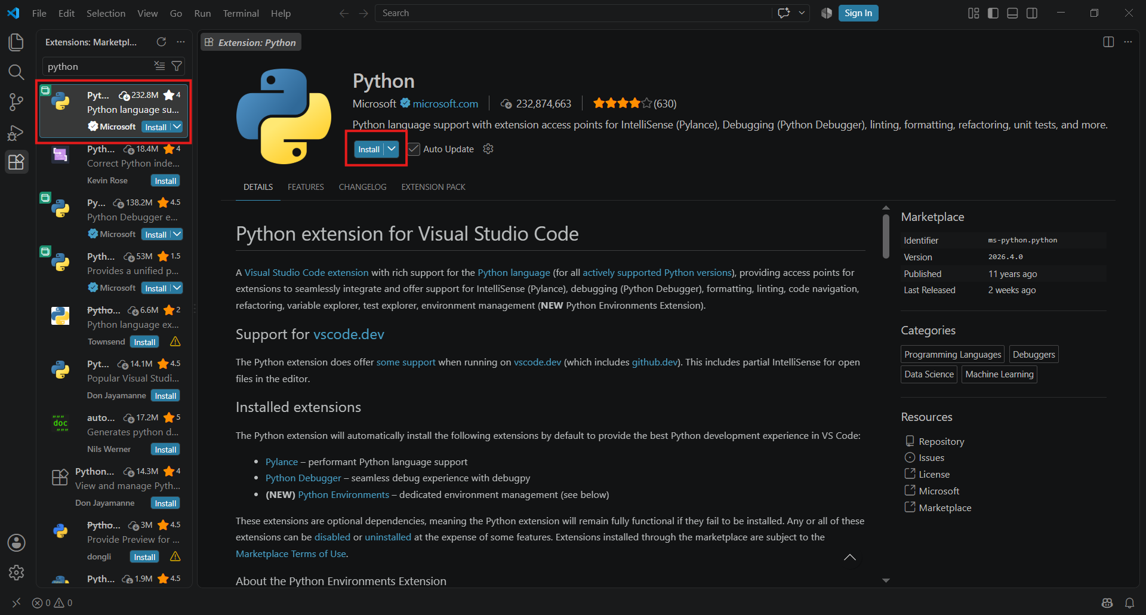Click the main Install button for Python

coord(369,149)
